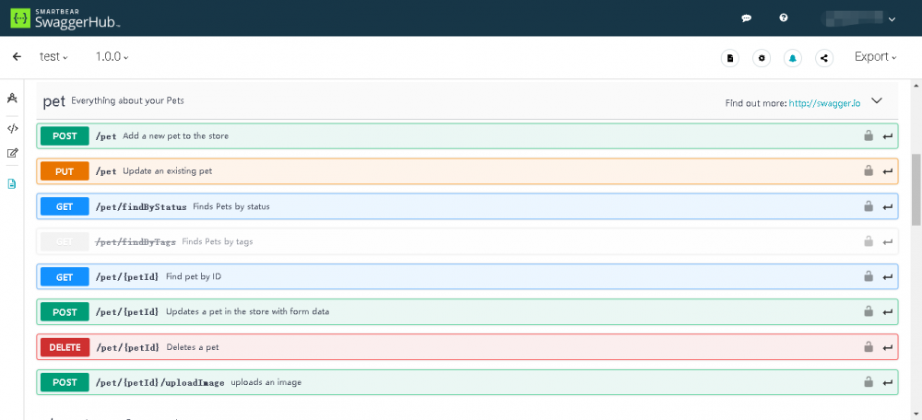Open the user account menu chevron
922x420 pixels.
point(892,18)
